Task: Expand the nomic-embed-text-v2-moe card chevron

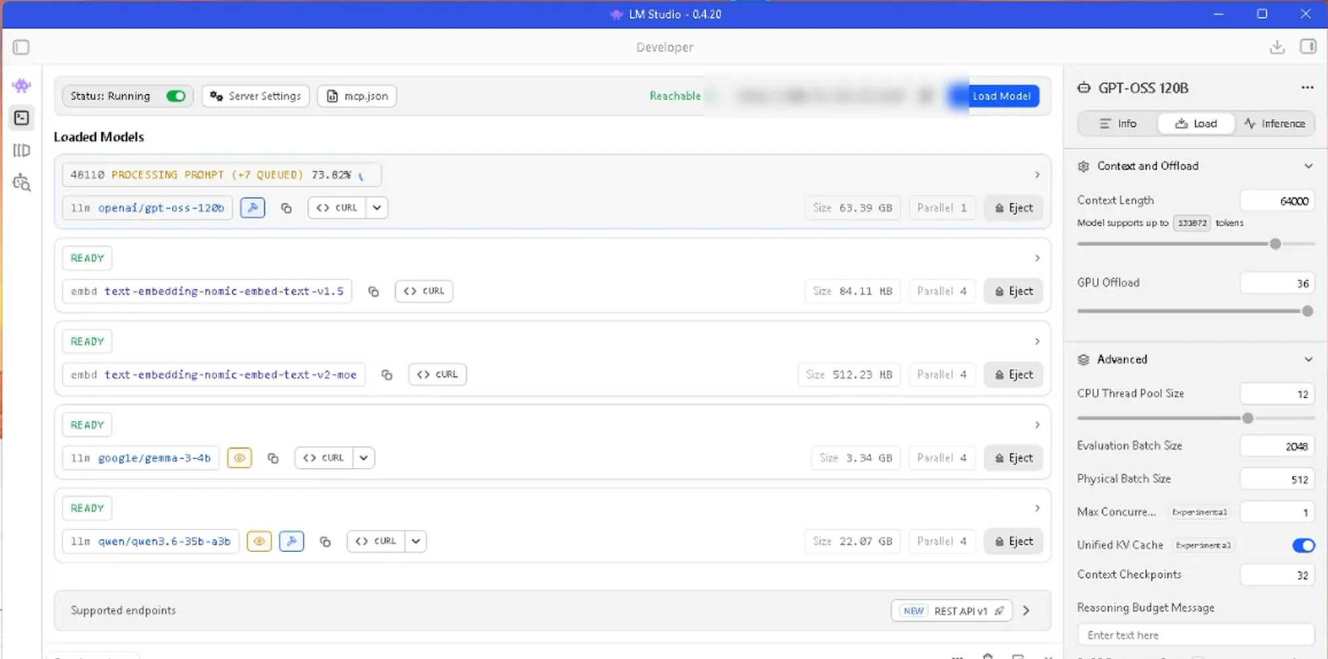Action: (x=1037, y=341)
